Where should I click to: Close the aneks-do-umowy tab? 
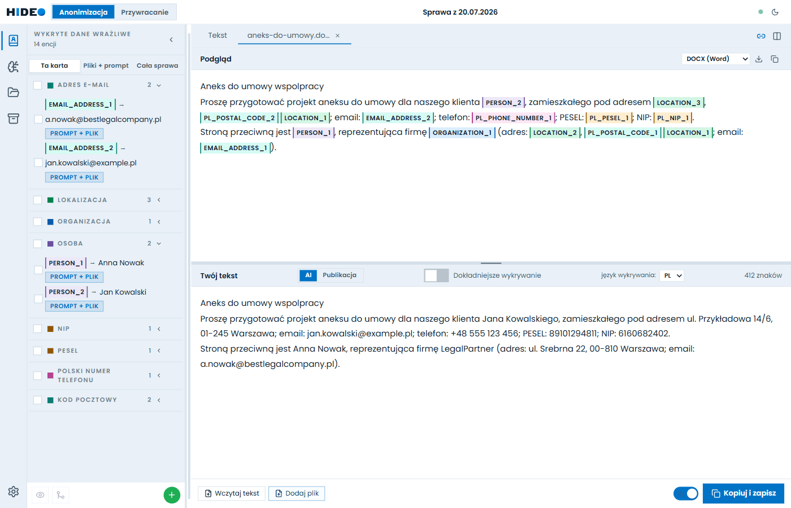point(338,36)
